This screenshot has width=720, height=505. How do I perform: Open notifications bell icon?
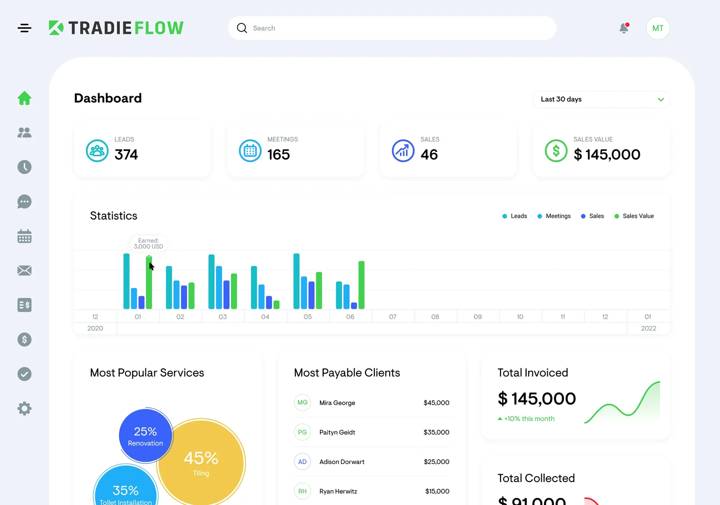click(624, 28)
